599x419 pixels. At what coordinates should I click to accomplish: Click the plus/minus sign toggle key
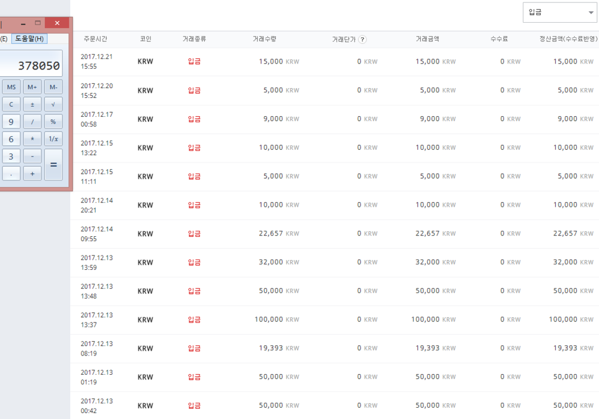[32, 104]
